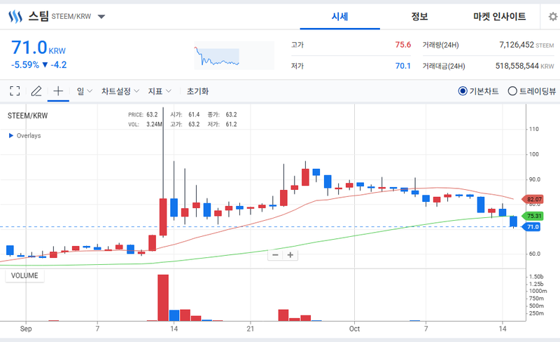Screen dimensions: 560x342
Task: Zoom out chart with minus button
Action: point(275,255)
